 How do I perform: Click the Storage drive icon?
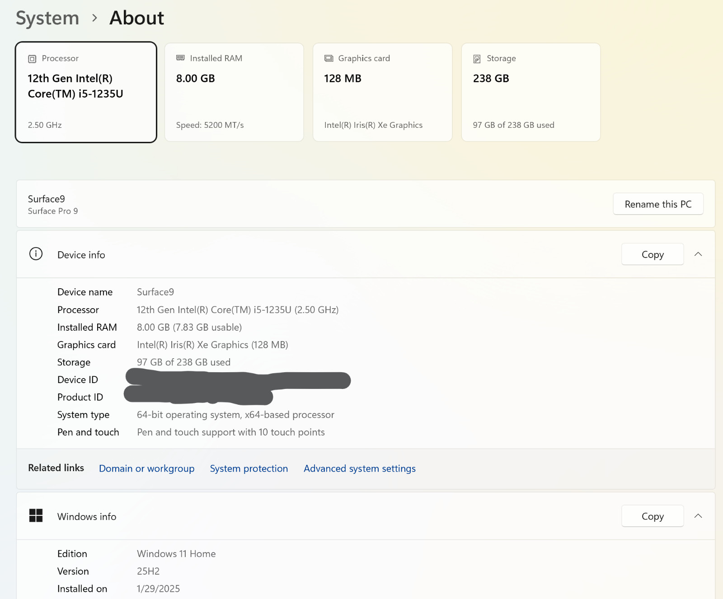tap(477, 59)
